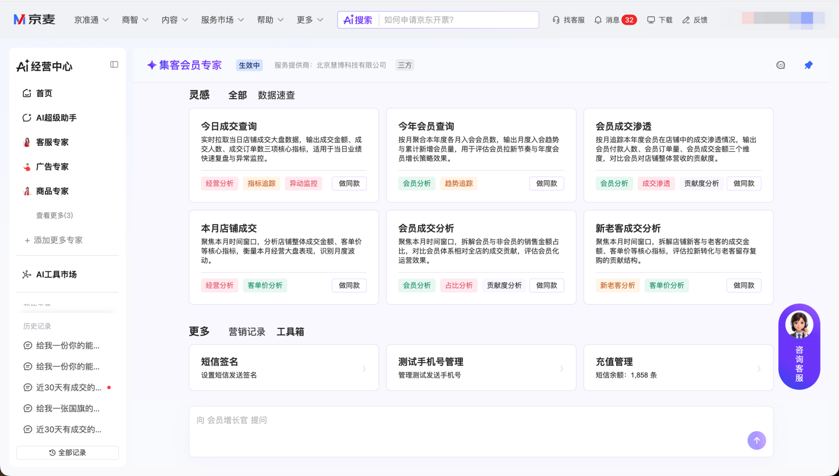Open 找客服 headset in top bar
The width and height of the screenshot is (839, 476).
click(x=568, y=20)
